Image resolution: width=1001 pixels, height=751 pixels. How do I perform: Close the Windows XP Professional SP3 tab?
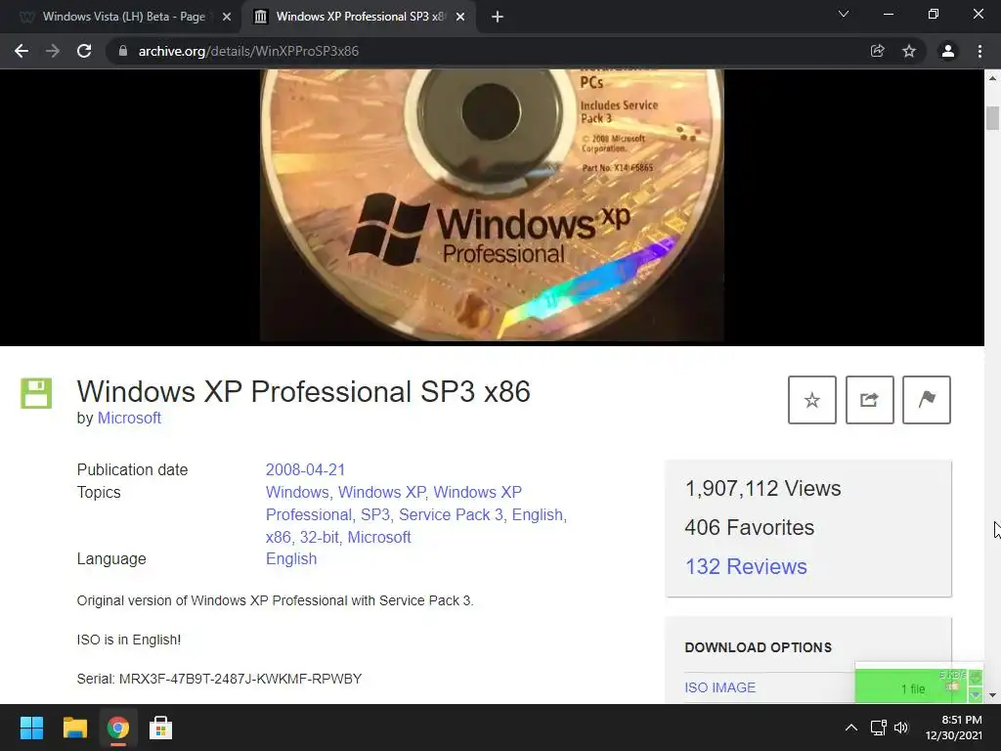460,18
